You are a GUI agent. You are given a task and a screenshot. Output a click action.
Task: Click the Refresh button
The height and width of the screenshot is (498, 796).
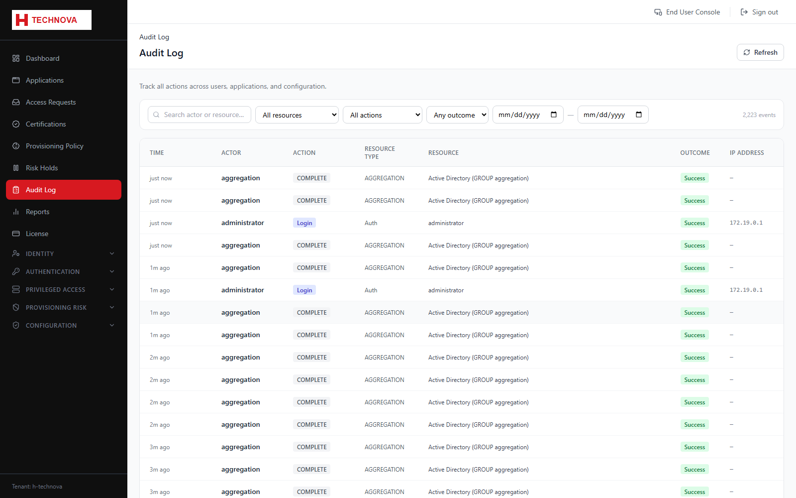click(x=760, y=52)
